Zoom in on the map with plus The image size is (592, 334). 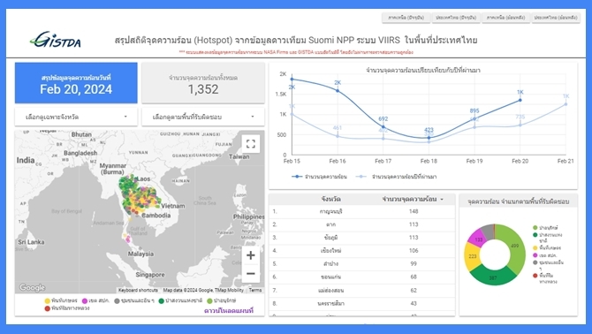click(251, 255)
